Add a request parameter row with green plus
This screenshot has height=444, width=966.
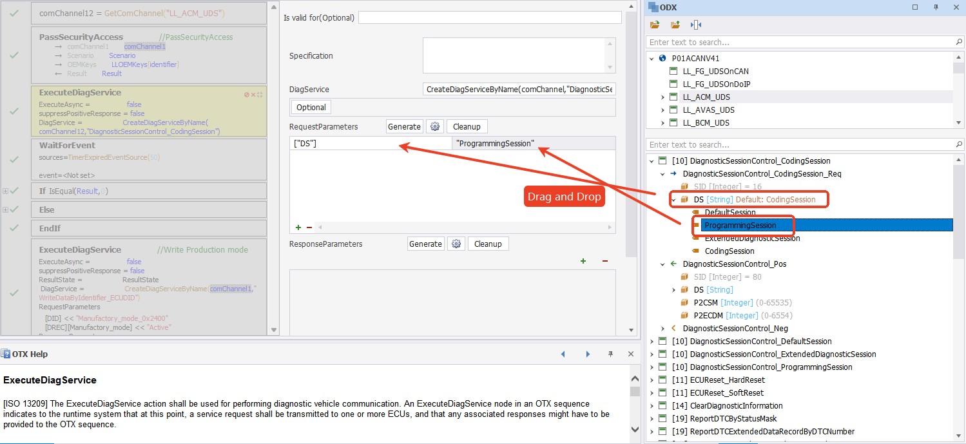[x=298, y=227]
